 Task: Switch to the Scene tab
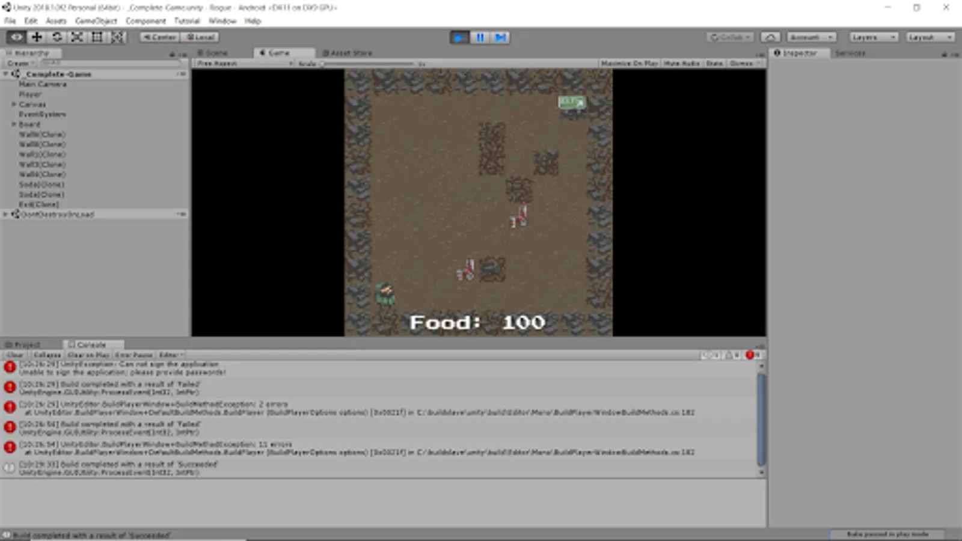point(215,52)
